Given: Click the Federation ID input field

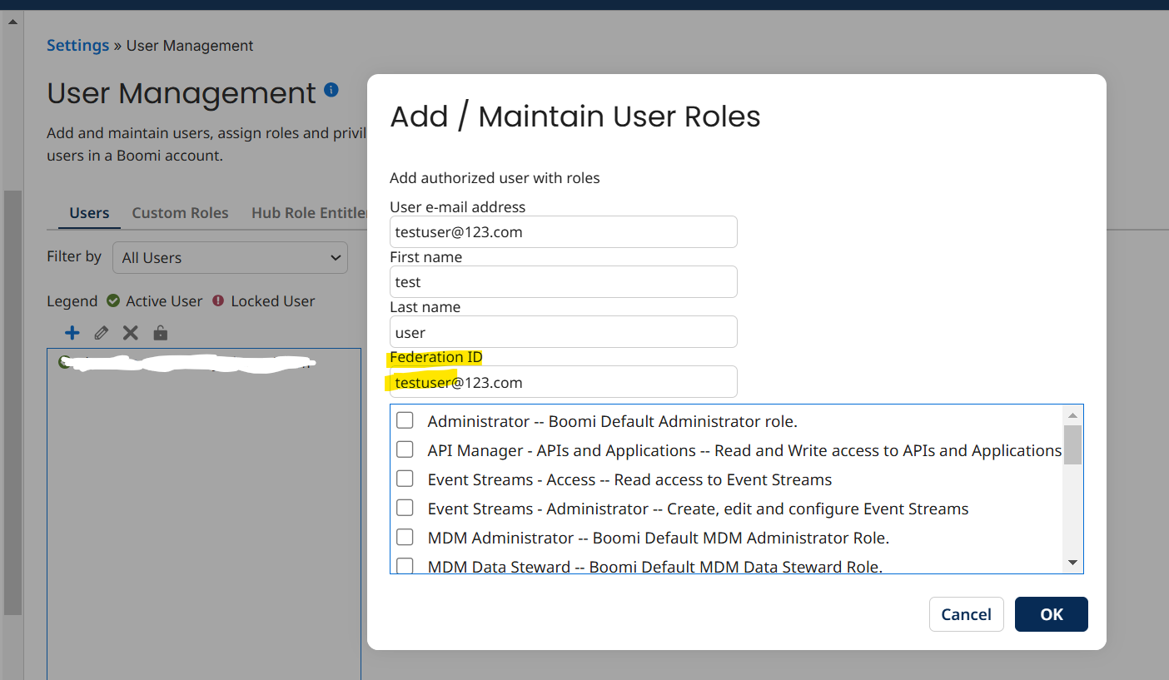Looking at the screenshot, I should 564,382.
